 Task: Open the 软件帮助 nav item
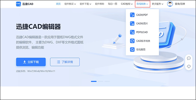(x=100, y=4)
